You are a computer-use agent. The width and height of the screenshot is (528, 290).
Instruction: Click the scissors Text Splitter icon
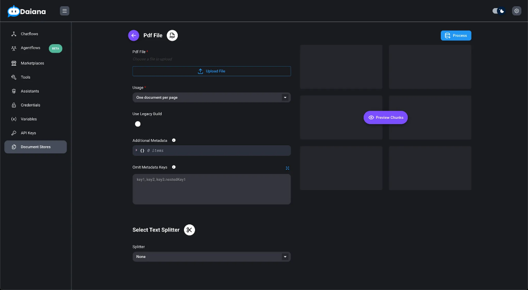[189, 230]
